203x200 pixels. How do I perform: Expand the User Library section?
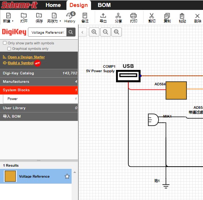39,108
